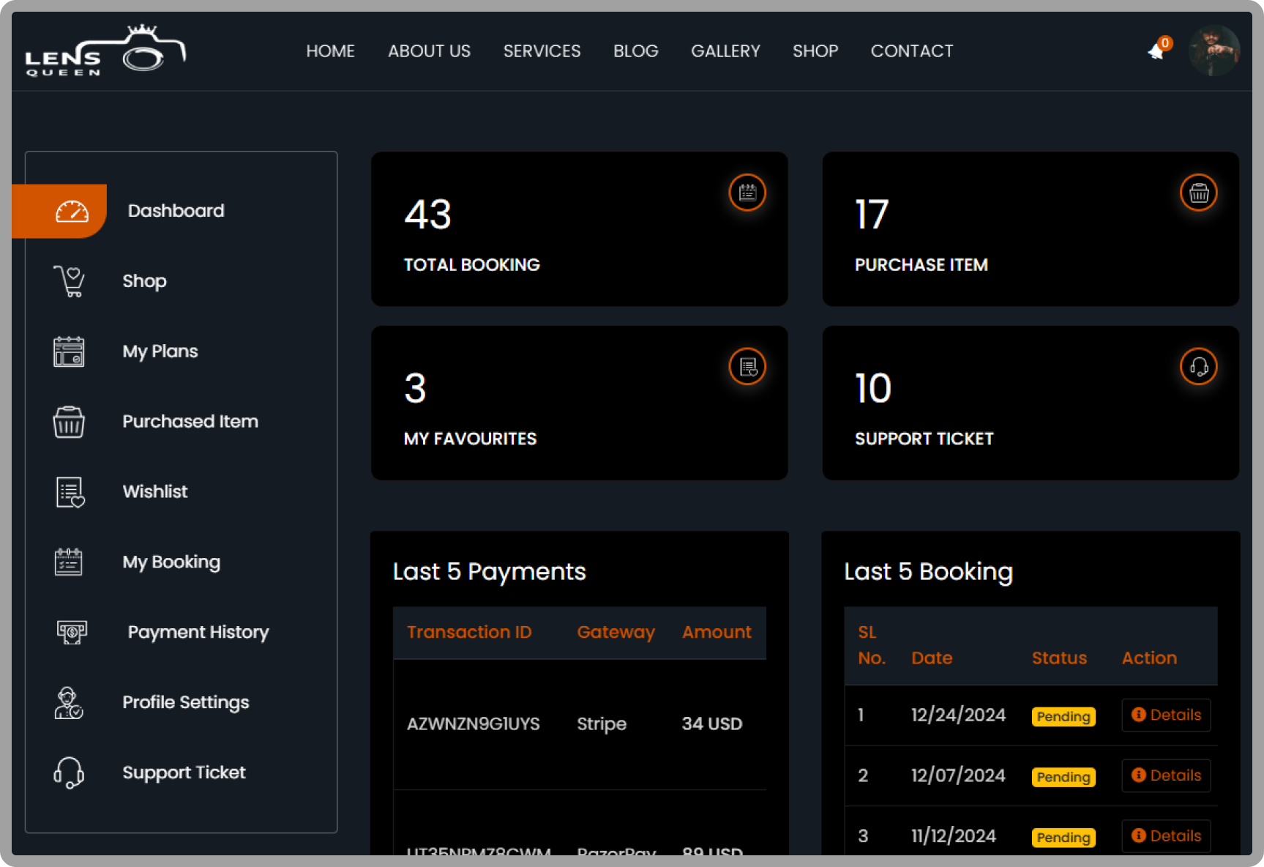Click the wishlist icon on My Favourites card
The width and height of the screenshot is (1264, 867).
pyautogui.click(x=747, y=366)
